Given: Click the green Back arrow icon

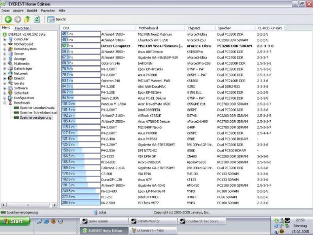Looking at the screenshot, I should point(8,19).
